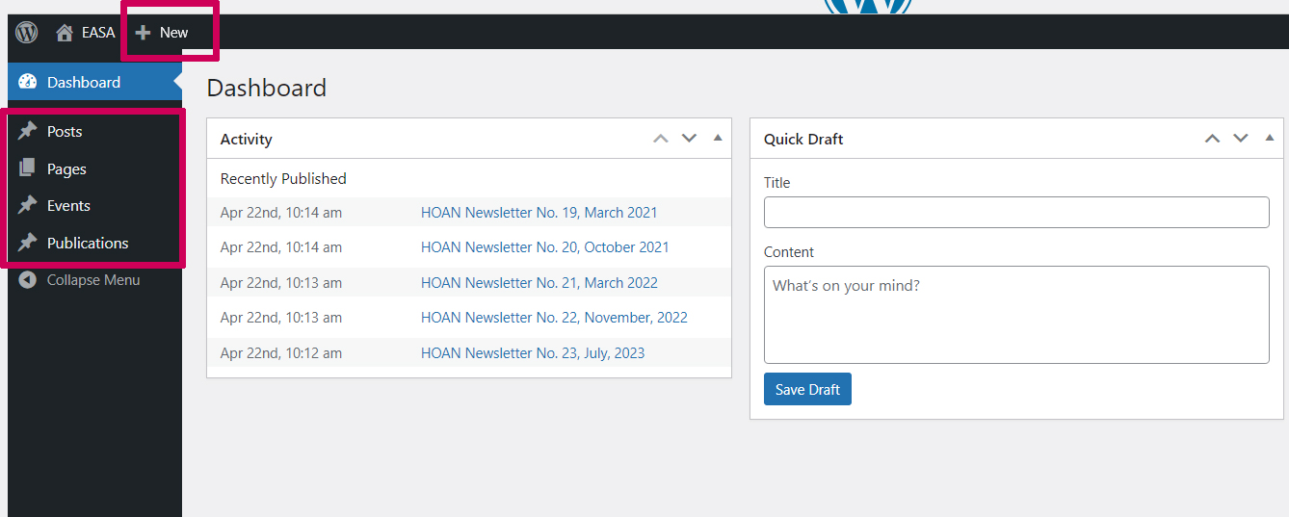Move Quick Draft panel down with chevron
The image size is (1289, 517).
(1241, 139)
